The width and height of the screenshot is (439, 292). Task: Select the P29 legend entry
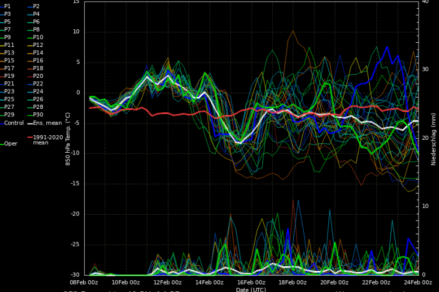[9, 115]
